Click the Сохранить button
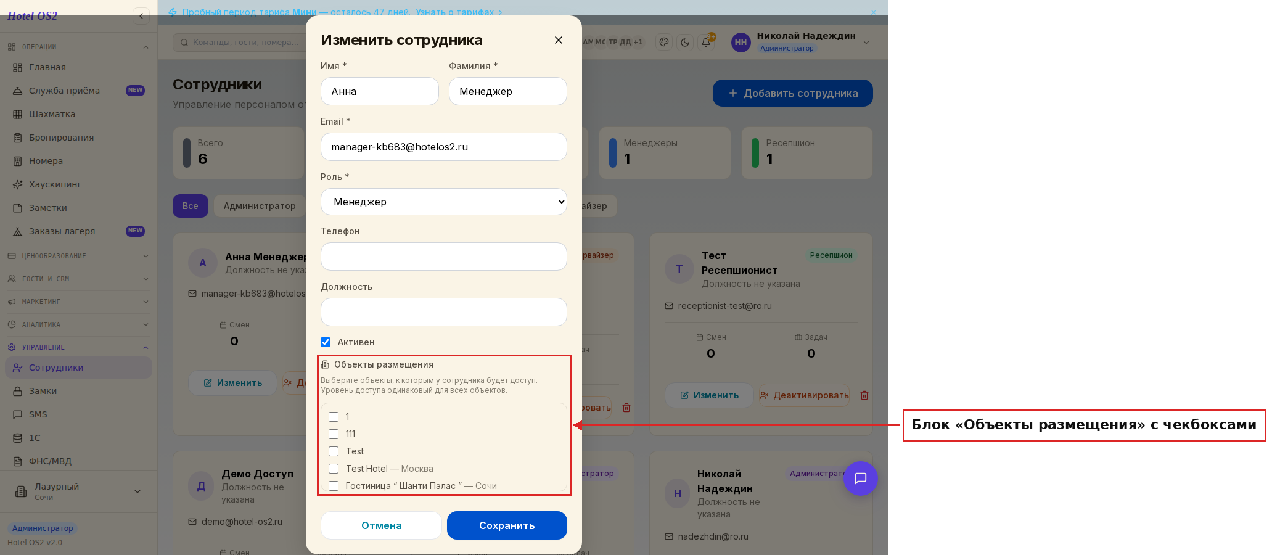1280x555 pixels. point(507,525)
